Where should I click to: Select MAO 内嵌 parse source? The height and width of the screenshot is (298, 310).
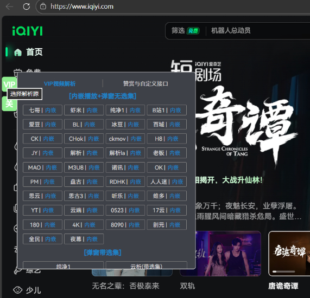pos(42,167)
